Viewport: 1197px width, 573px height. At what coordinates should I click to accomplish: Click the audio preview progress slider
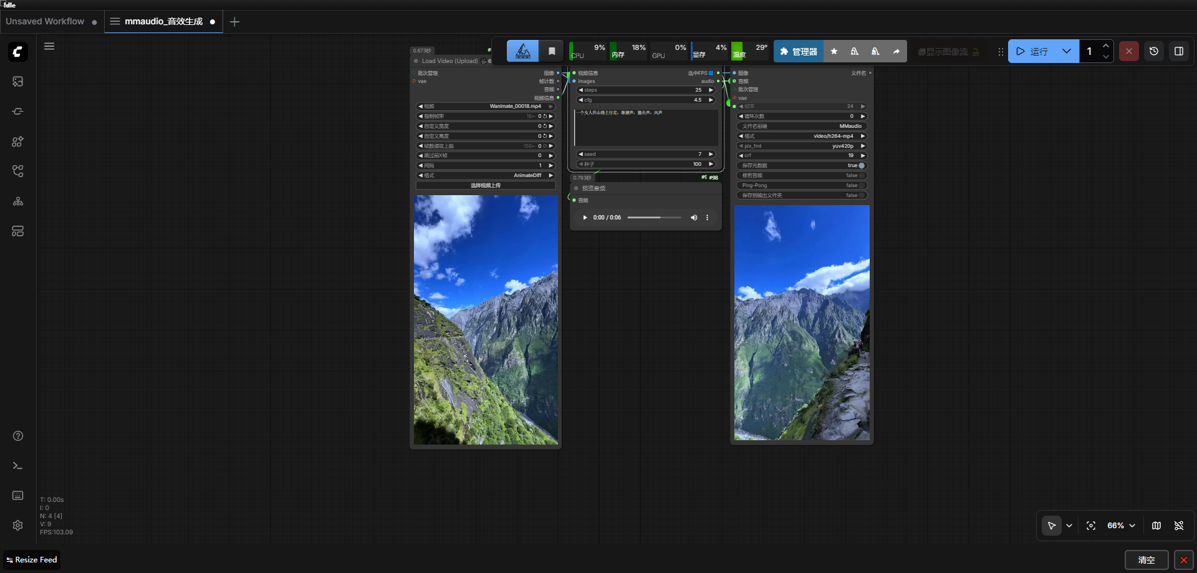click(x=653, y=218)
